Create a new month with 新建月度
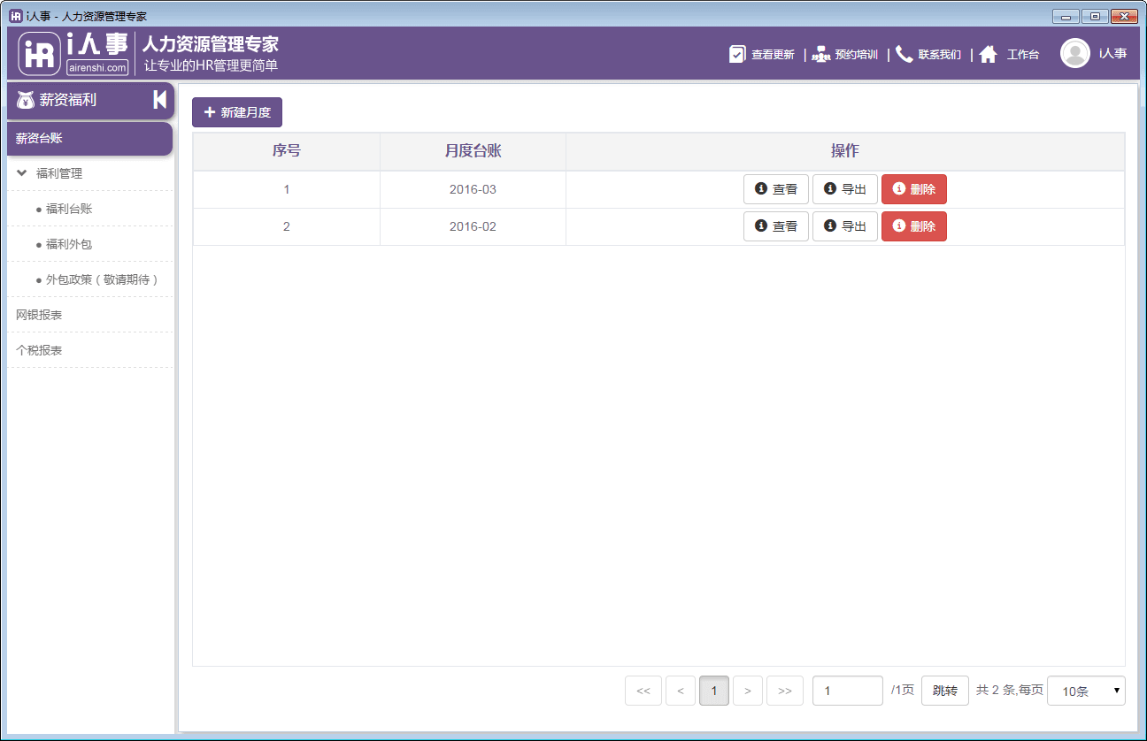The image size is (1147, 741). coord(237,112)
